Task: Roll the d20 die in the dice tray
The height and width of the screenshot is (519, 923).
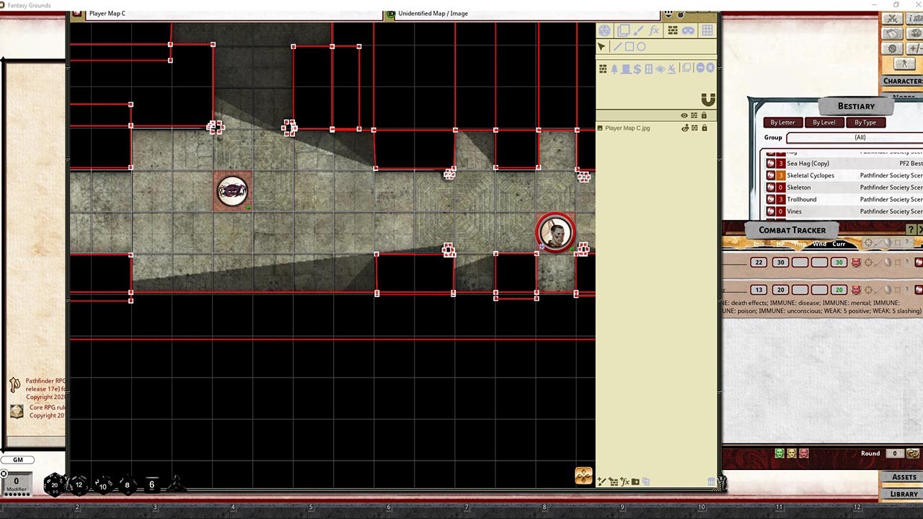Action: coord(53,484)
